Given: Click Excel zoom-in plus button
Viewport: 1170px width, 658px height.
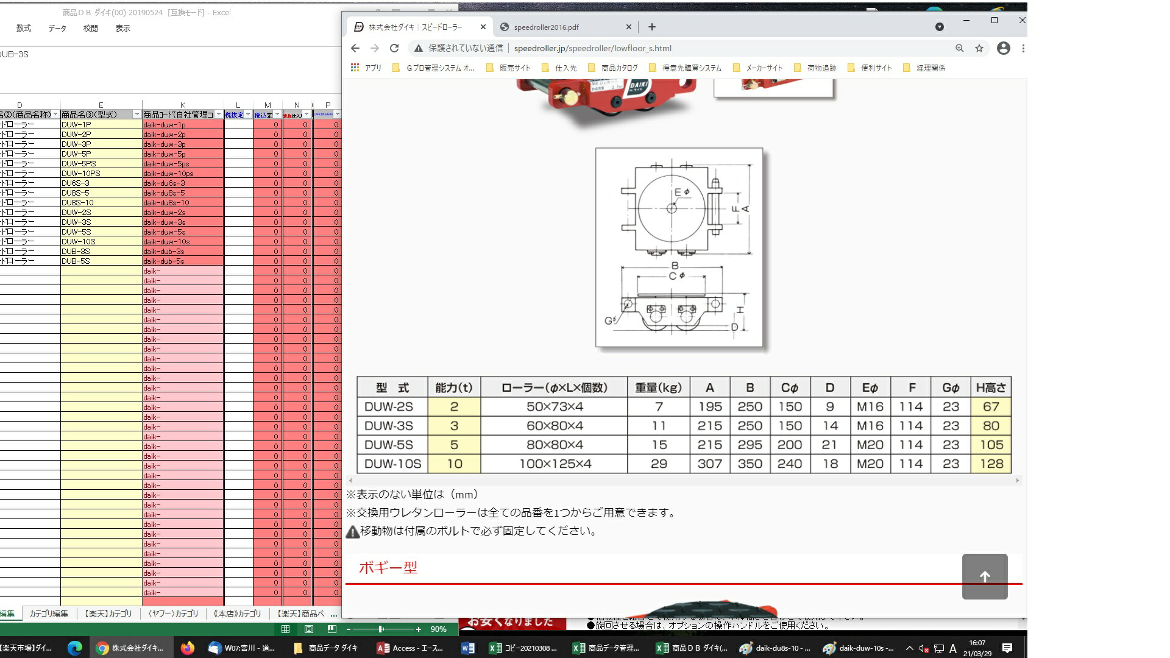Looking at the screenshot, I should [x=419, y=629].
